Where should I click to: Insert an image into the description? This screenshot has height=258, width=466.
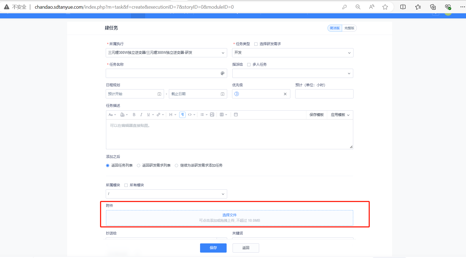[212, 115]
